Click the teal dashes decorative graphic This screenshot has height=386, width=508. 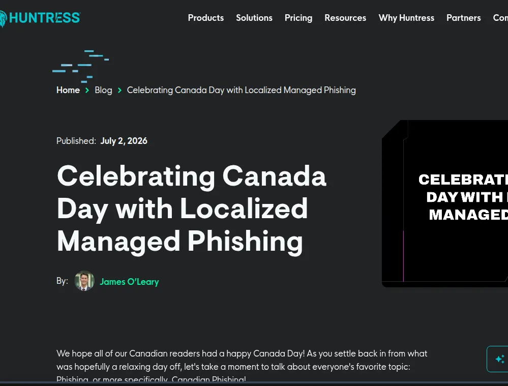click(x=80, y=66)
